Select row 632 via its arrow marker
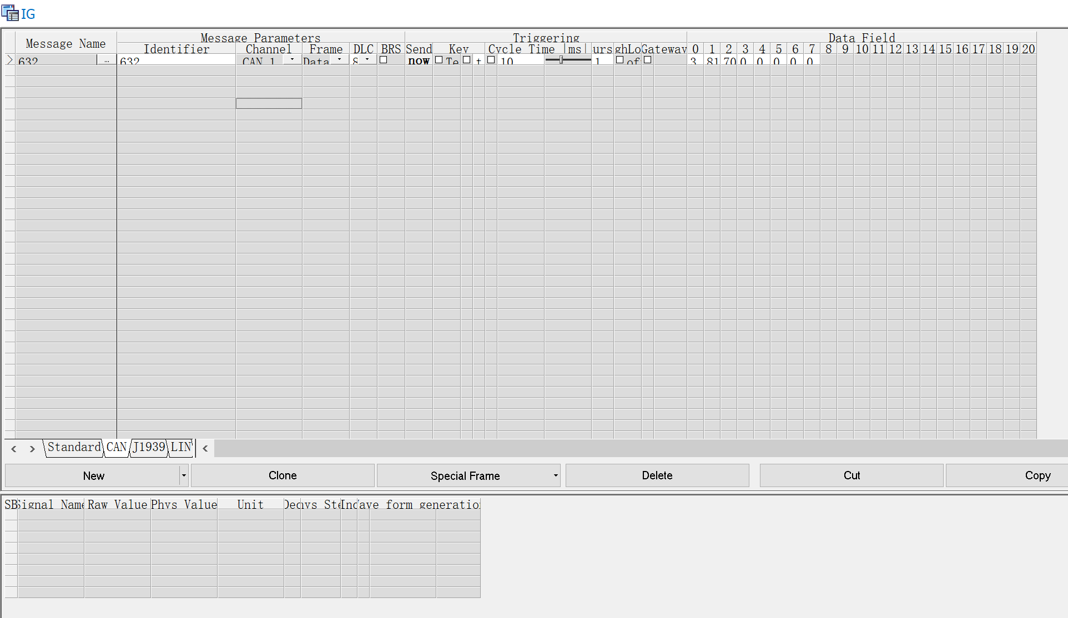 pos(9,60)
